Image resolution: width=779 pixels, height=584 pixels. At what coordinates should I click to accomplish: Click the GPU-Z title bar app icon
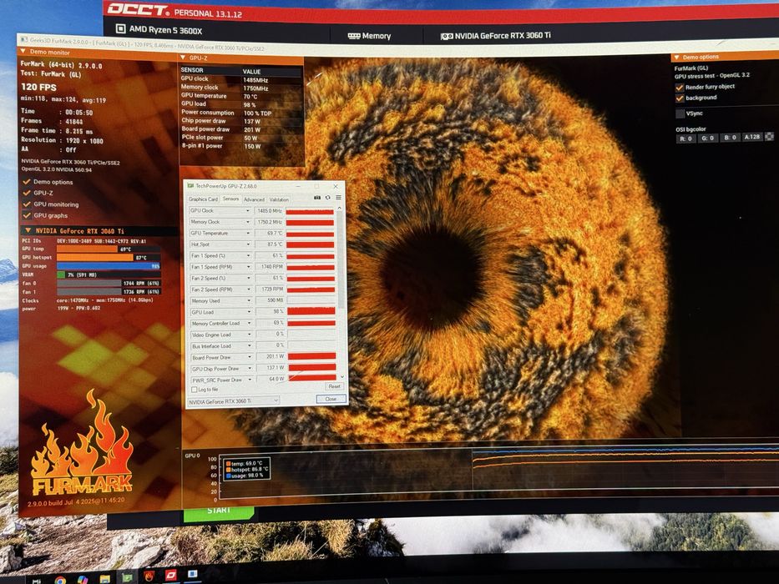[190, 186]
